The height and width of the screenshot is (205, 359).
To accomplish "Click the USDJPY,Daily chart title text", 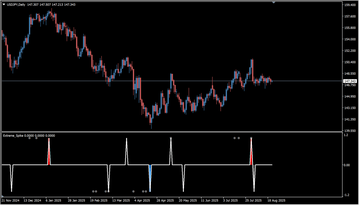I will coord(16,4).
